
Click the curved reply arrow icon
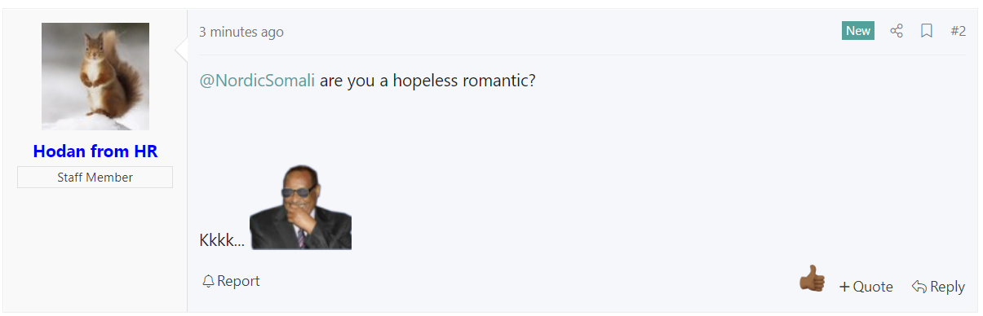919,287
